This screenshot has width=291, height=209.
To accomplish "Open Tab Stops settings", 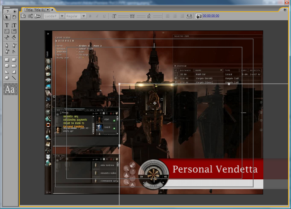I will pyautogui.click(x=189, y=16).
